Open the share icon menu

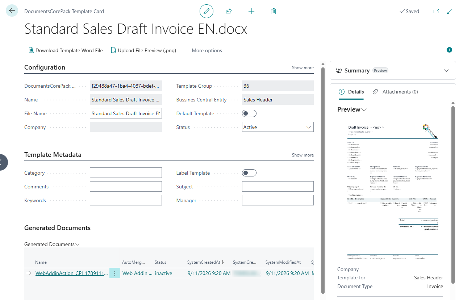point(229,11)
